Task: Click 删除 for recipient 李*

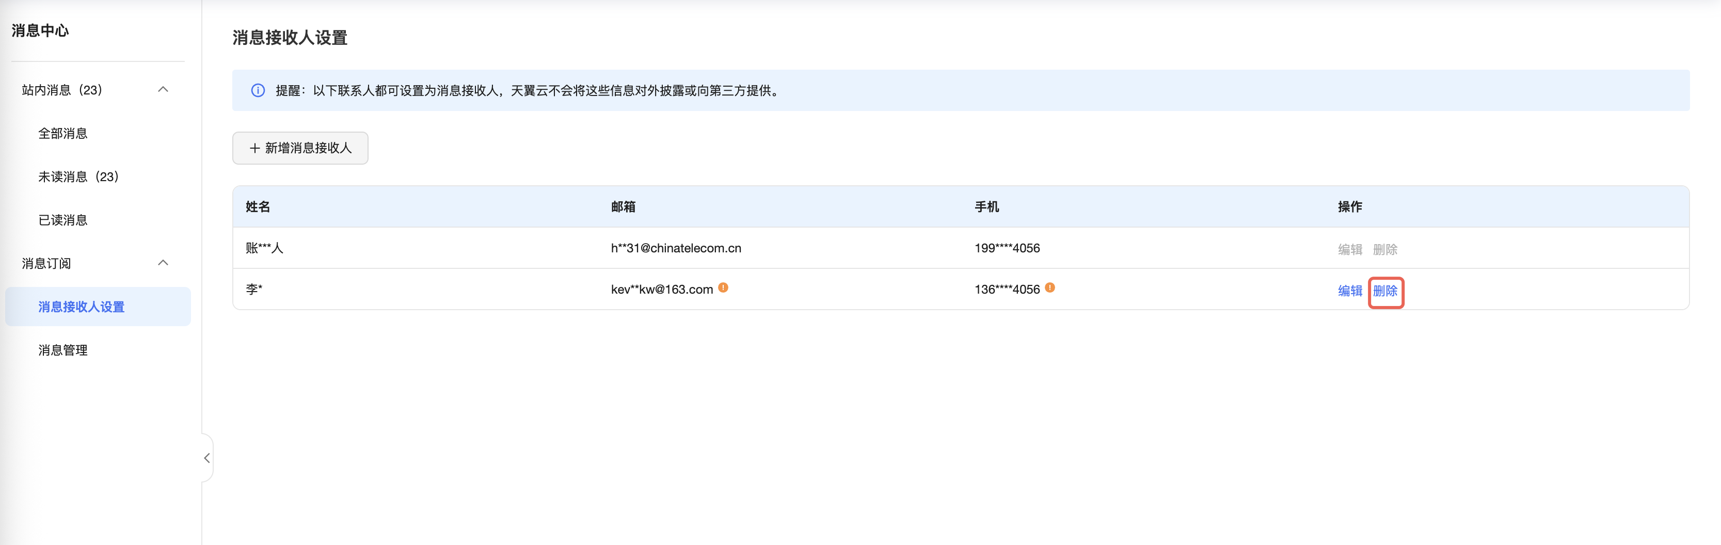Action: [1385, 291]
